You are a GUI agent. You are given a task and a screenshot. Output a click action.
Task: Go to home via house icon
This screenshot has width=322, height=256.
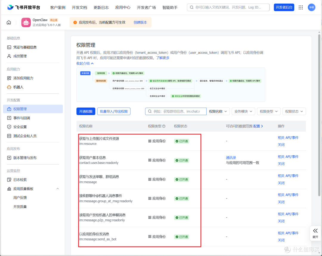coord(9,22)
